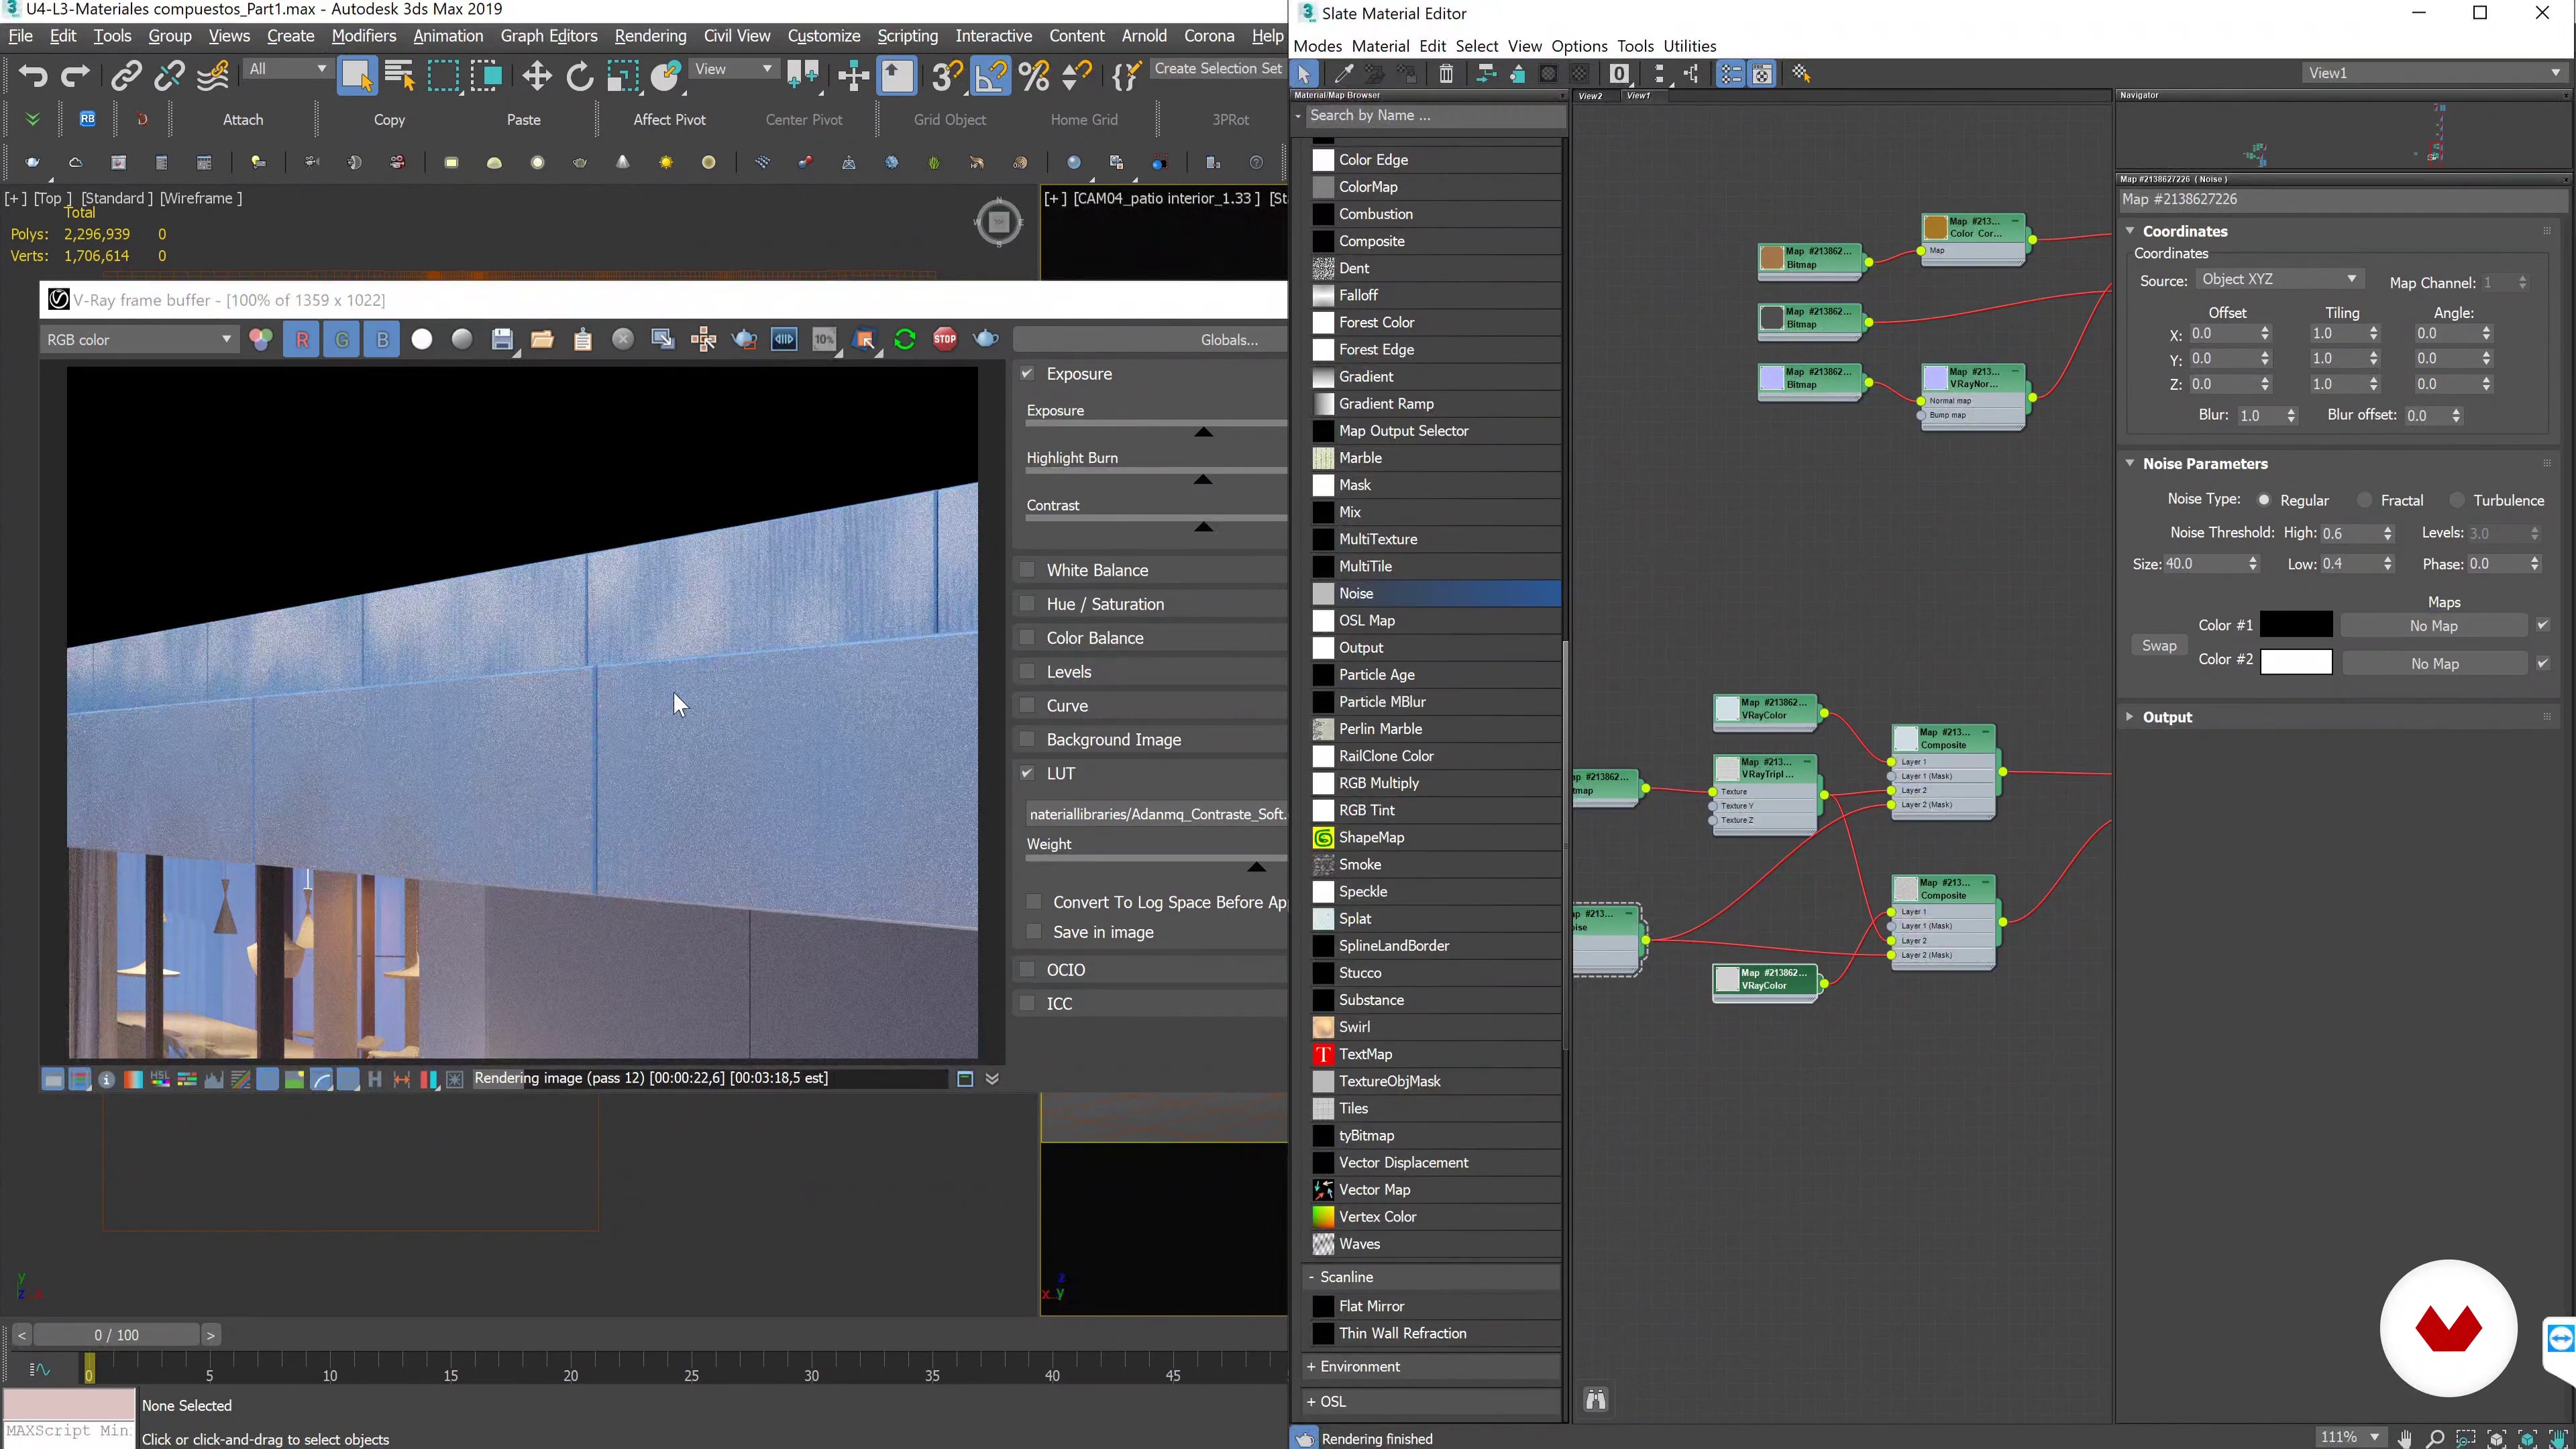
Task: Uncheck the LUT checkbox
Action: [1027, 773]
